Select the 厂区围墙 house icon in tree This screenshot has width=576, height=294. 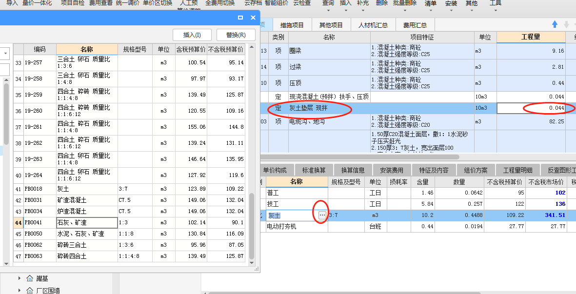click(x=30, y=290)
